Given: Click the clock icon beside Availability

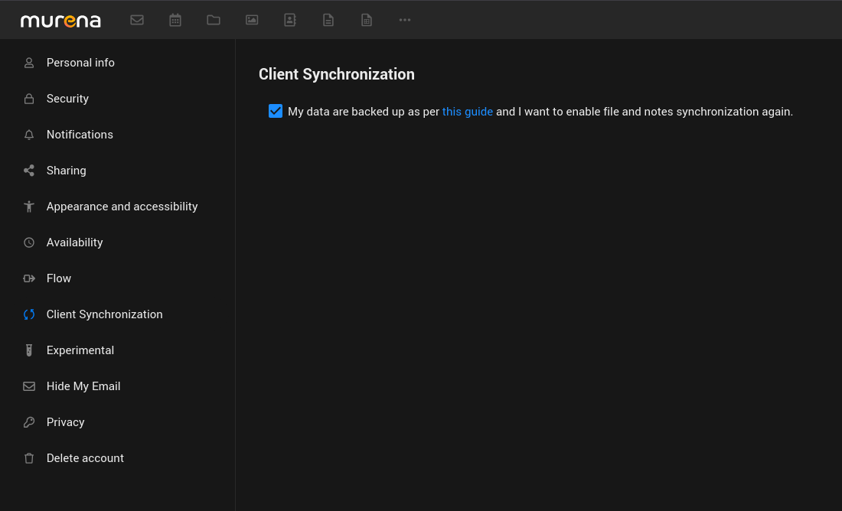Looking at the screenshot, I should point(29,242).
